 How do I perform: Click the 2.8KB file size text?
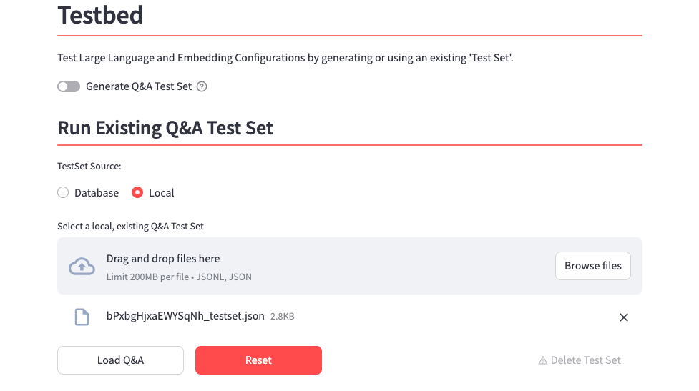coord(282,317)
